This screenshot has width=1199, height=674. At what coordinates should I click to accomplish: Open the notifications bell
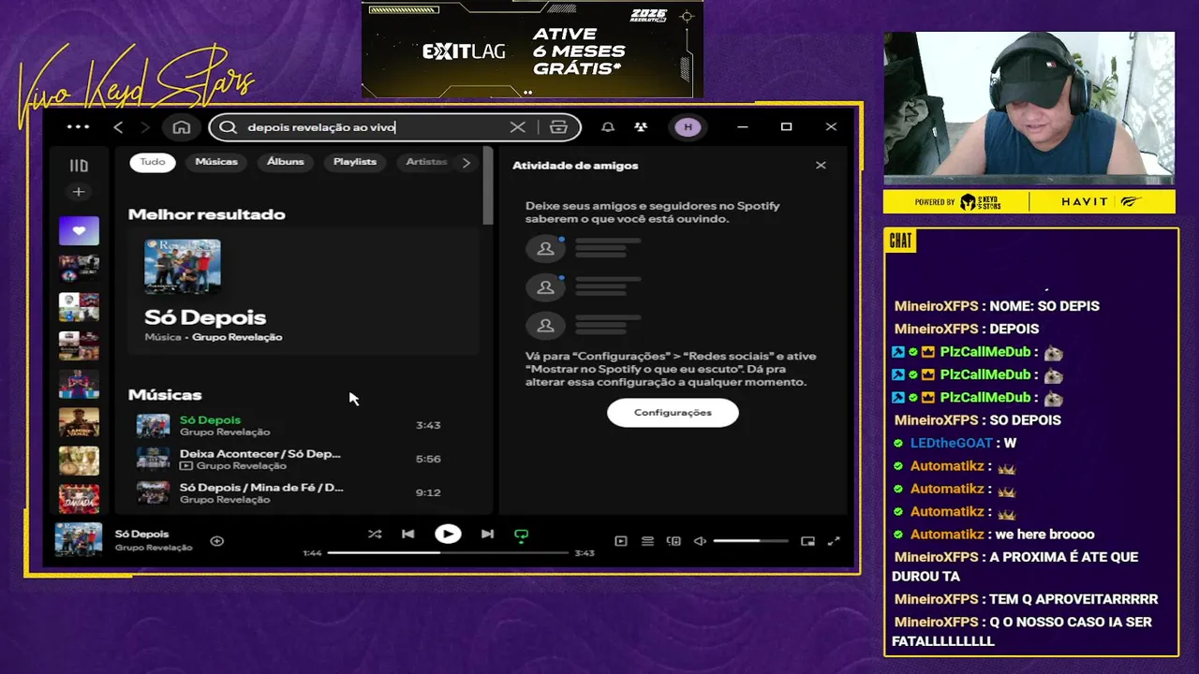pyautogui.click(x=608, y=127)
